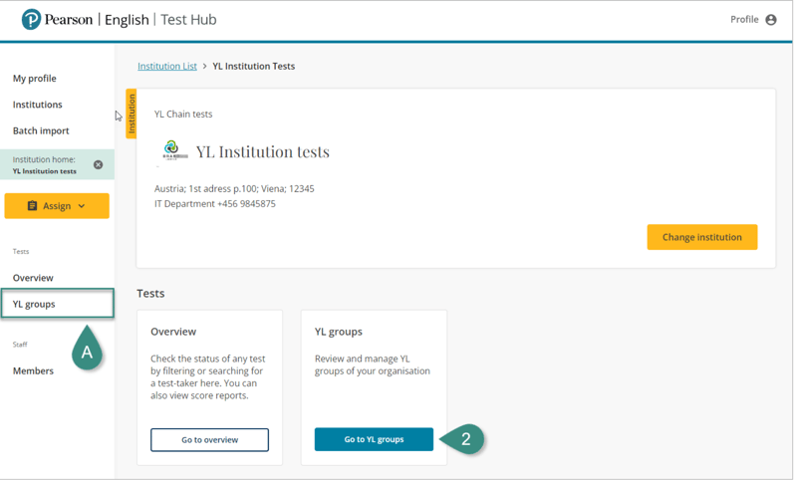
Task: Open the Profile user icon
Action: tap(770, 20)
